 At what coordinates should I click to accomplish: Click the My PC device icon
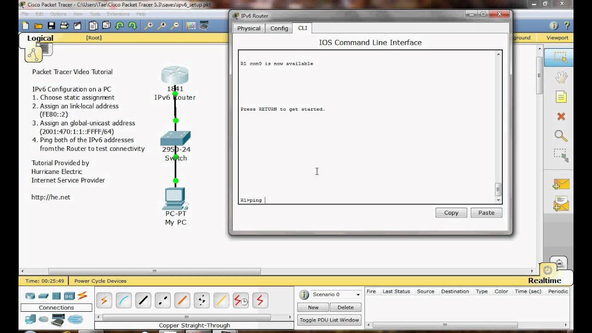tap(175, 199)
